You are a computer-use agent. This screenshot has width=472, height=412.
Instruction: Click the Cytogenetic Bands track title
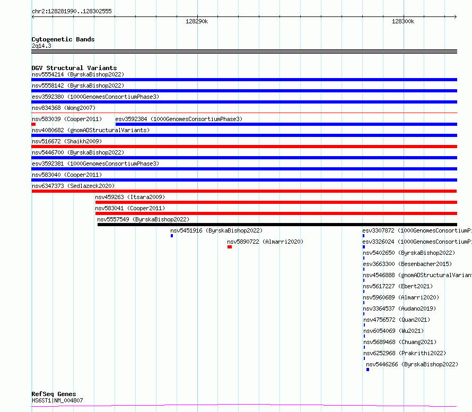tap(63, 39)
